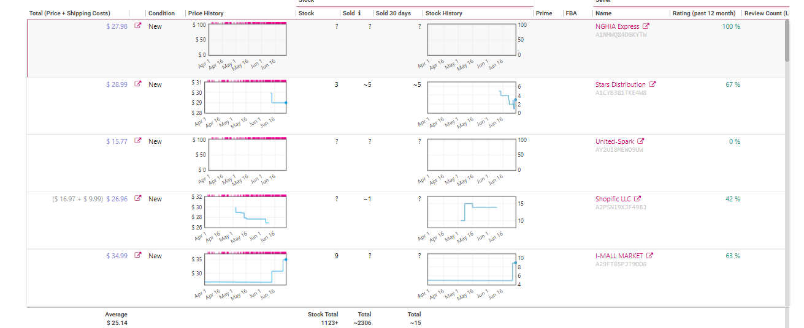804x328 pixels.
Task: Click the $ 26.96 price link
Action: point(117,199)
